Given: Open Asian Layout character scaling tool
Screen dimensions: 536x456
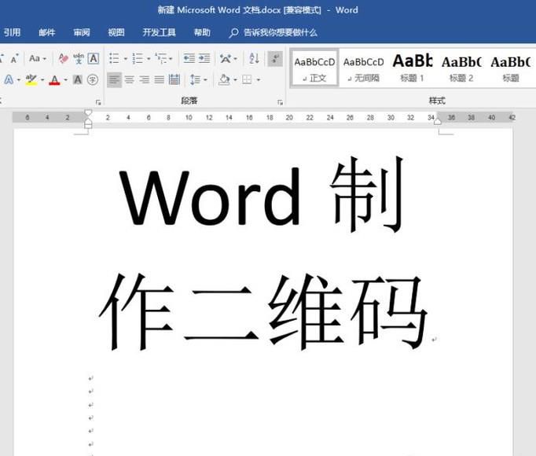Looking at the screenshot, I should pos(226,58).
